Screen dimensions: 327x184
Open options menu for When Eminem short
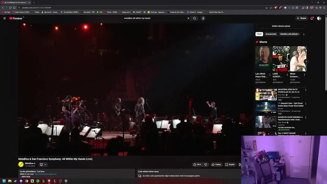tap(304, 75)
